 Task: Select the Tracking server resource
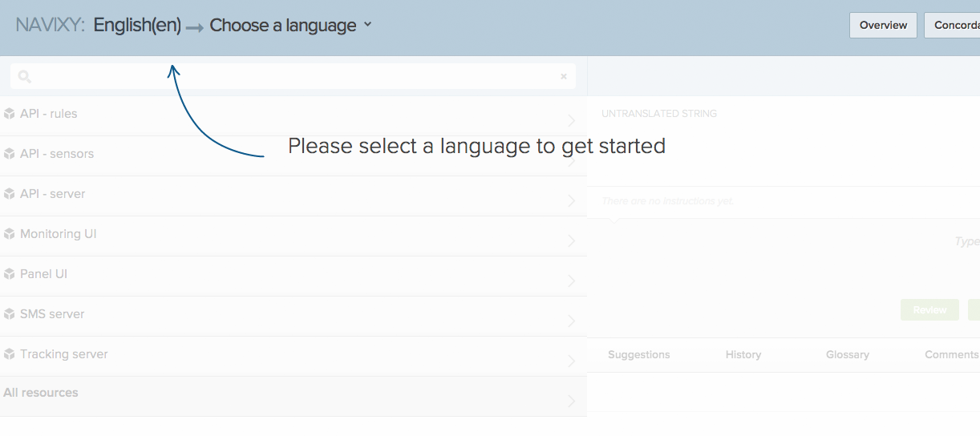pyautogui.click(x=294, y=357)
